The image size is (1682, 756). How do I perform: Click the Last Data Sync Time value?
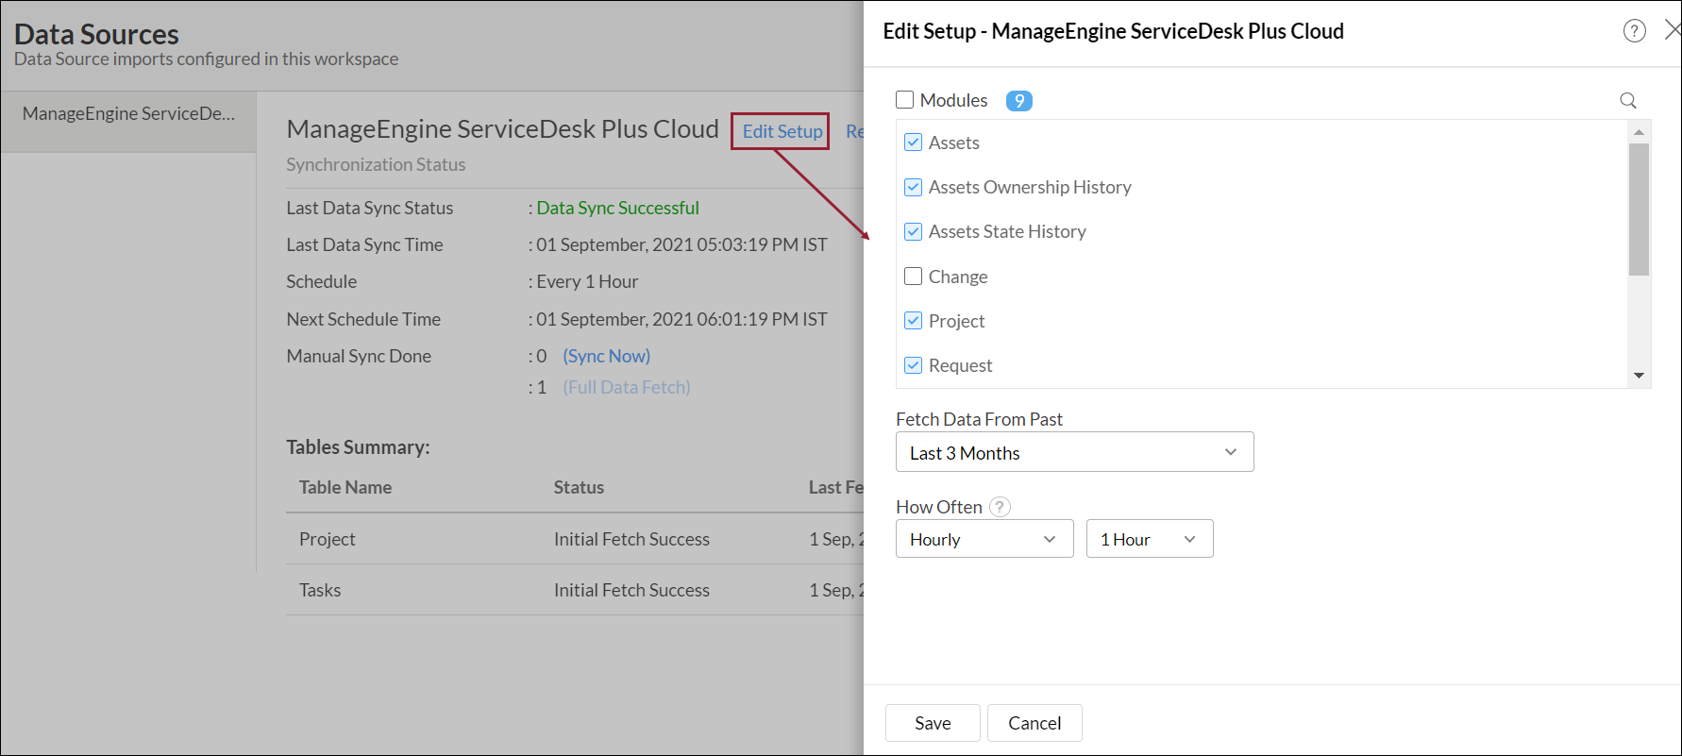point(682,244)
